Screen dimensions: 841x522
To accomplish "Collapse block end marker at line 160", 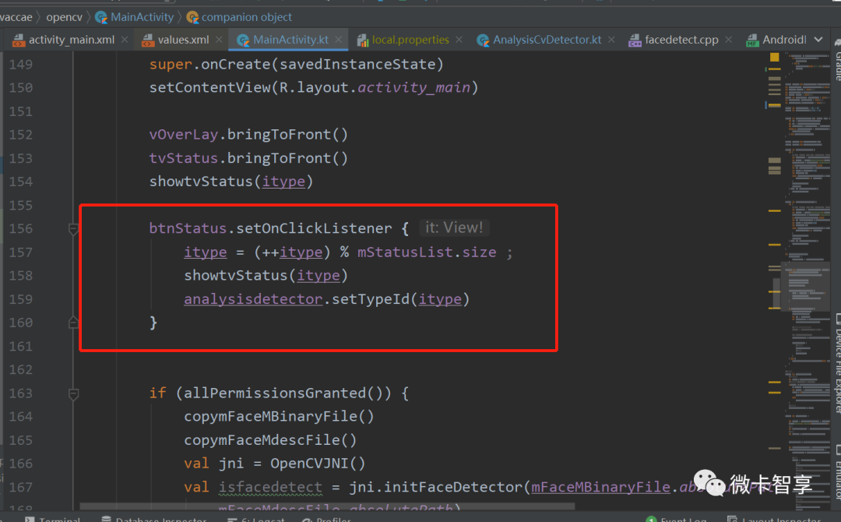I will (x=73, y=323).
